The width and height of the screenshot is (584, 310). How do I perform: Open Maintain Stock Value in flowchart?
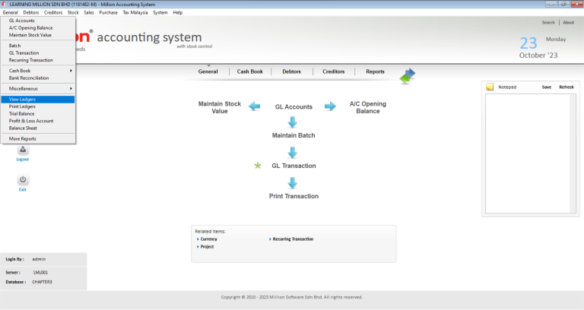pos(219,107)
